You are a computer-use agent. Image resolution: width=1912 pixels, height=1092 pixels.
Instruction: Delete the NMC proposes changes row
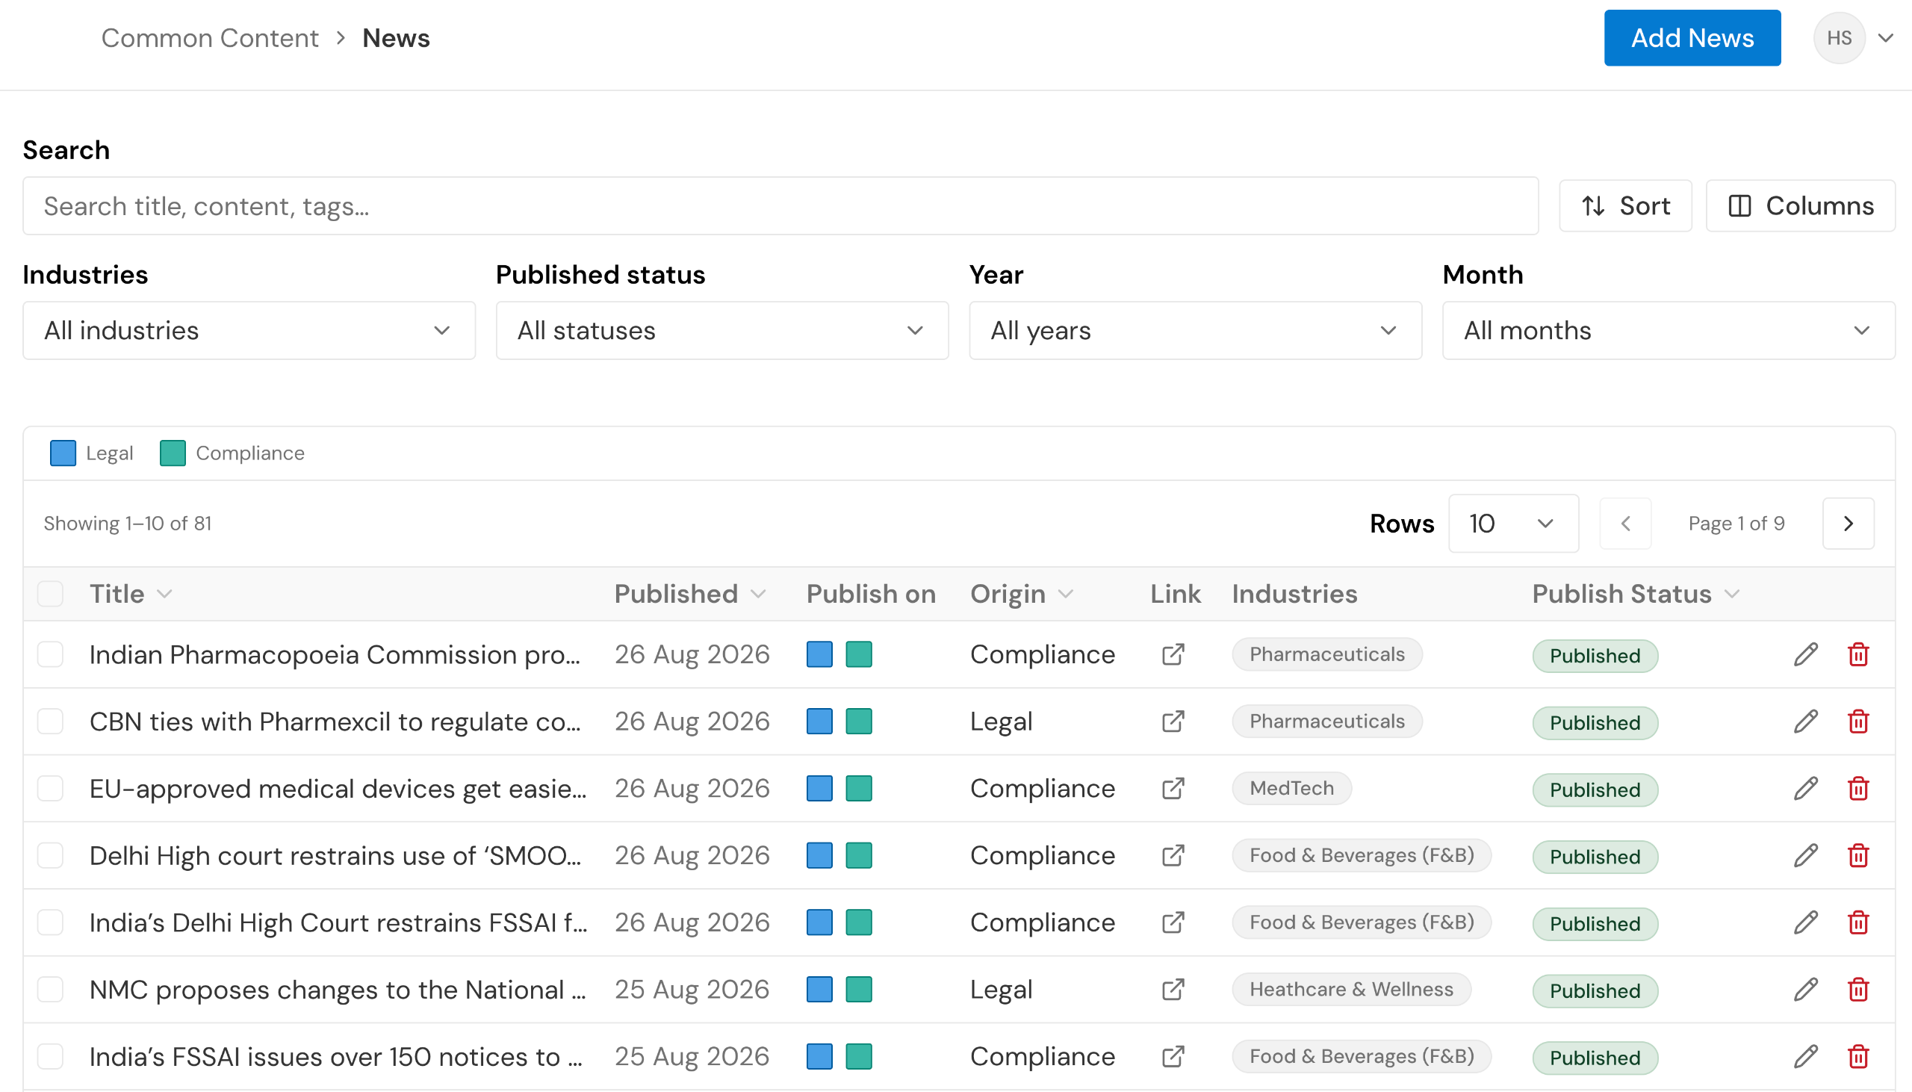pyautogui.click(x=1858, y=989)
